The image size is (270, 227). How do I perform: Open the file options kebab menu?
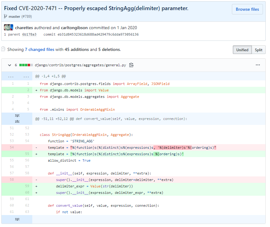[x=258, y=65]
